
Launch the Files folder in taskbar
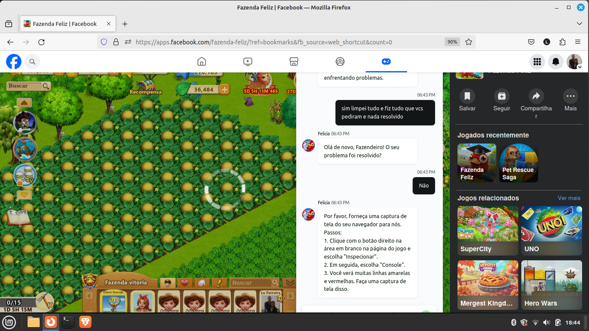click(34, 322)
